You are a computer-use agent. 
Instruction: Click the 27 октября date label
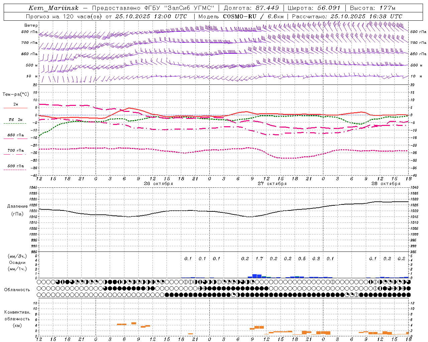272,184
